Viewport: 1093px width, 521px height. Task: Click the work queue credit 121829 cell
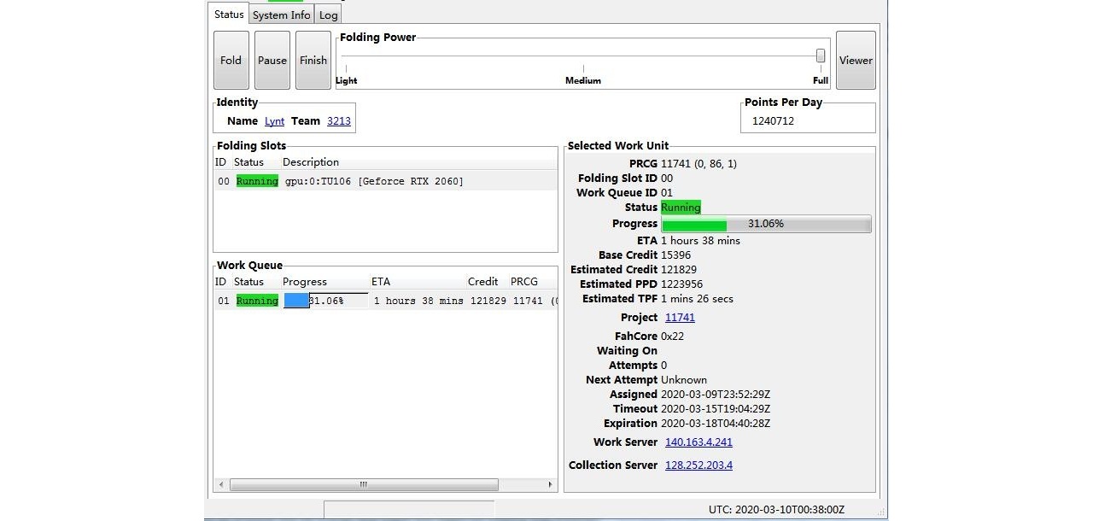(x=488, y=301)
